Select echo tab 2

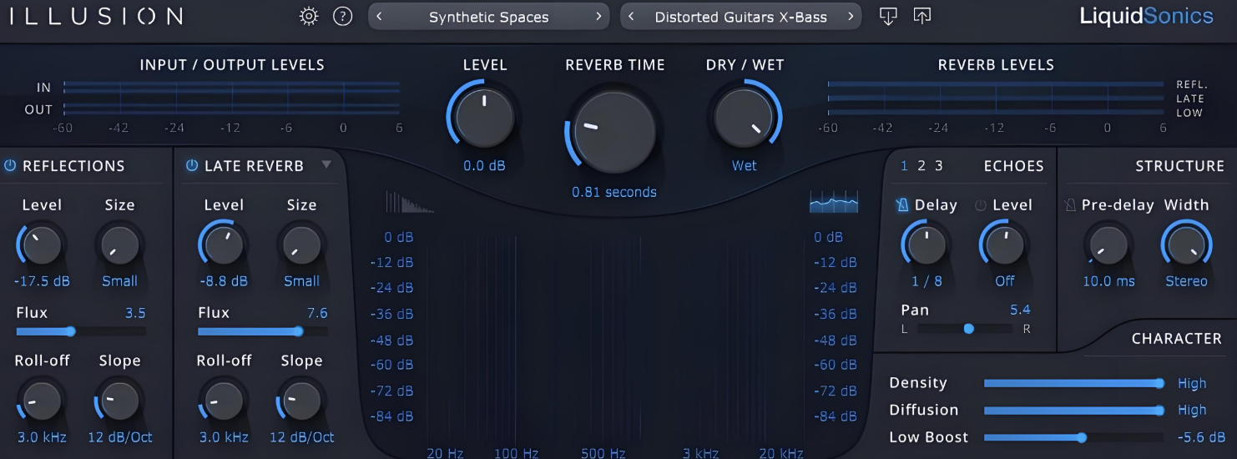coord(921,165)
